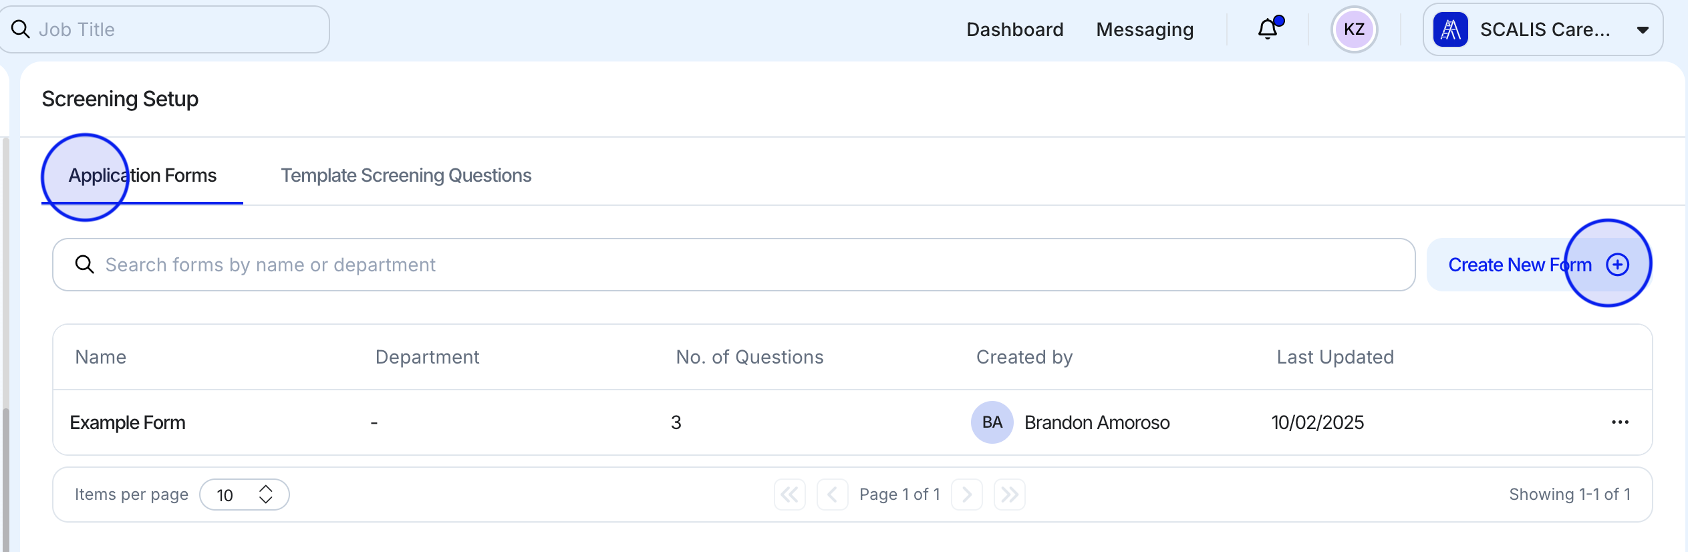The width and height of the screenshot is (1688, 552).
Task: Open the ellipsis menu for Example Form
Action: coord(1620,422)
